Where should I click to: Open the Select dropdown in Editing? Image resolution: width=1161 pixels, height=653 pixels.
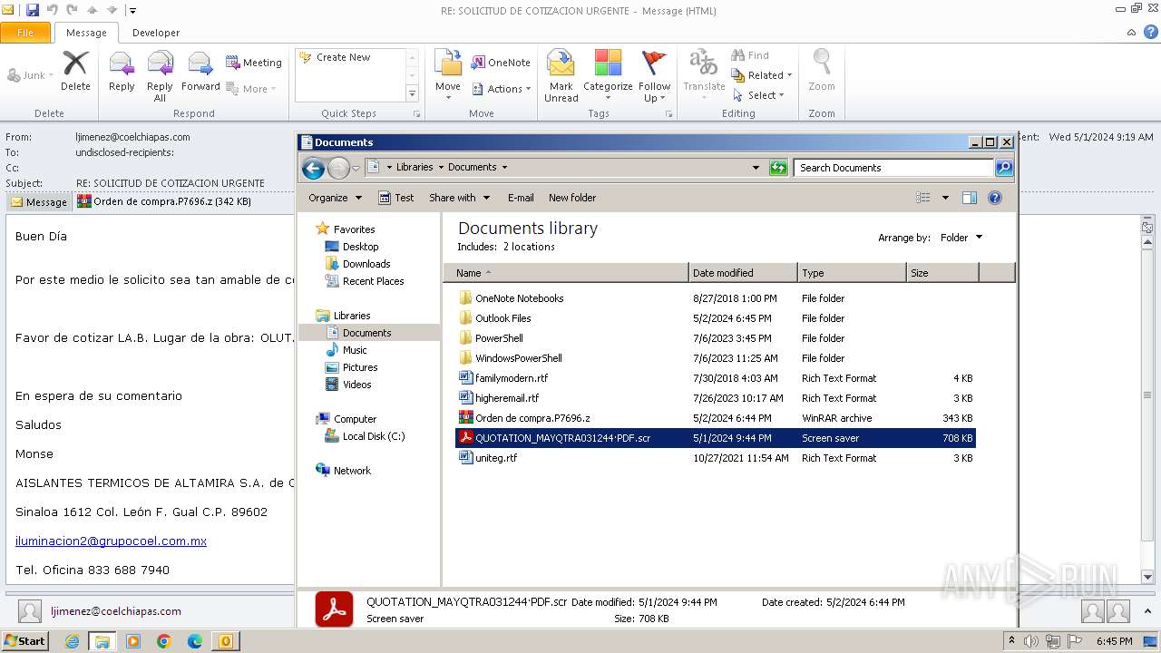click(758, 95)
